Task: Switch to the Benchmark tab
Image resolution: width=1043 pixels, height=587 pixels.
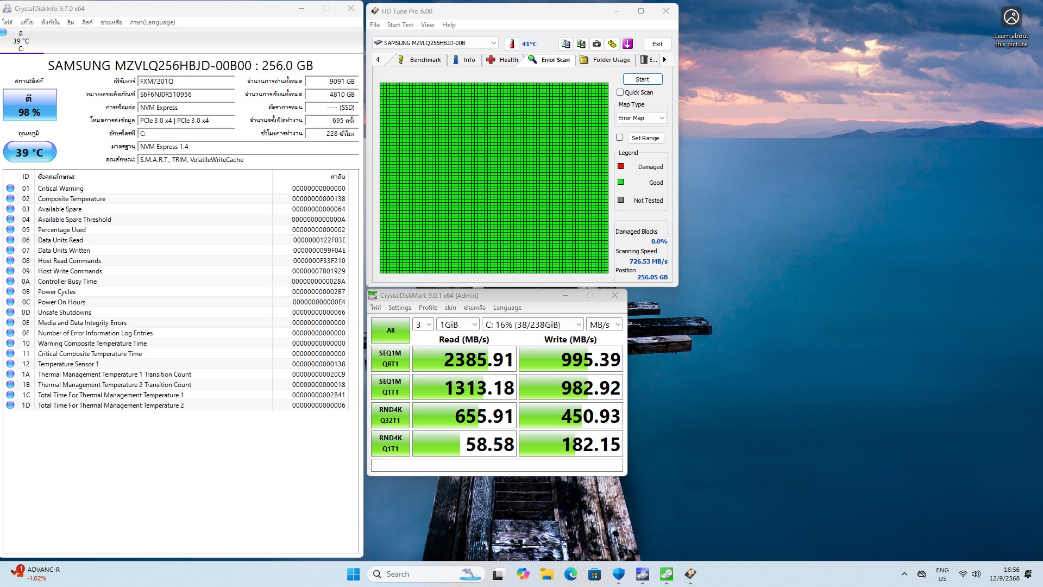Action: coord(419,60)
